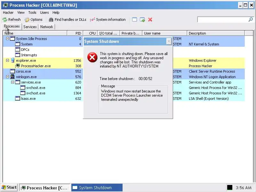Screen dimensions: 256x192
Task: Click the red X terminate toolbar icon
Action: [x=150, y=20]
